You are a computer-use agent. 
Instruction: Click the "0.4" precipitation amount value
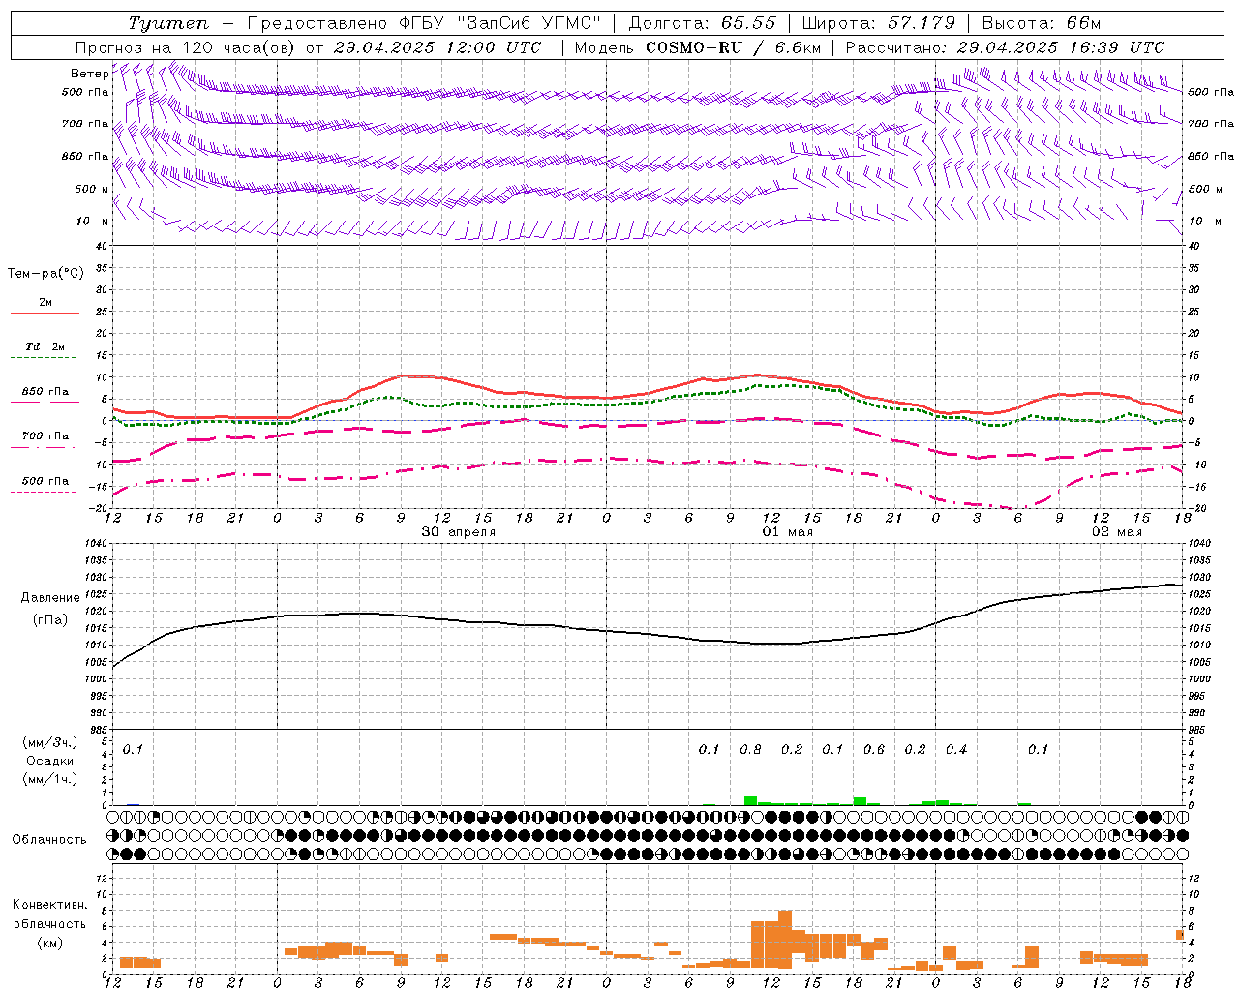click(956, 750)
